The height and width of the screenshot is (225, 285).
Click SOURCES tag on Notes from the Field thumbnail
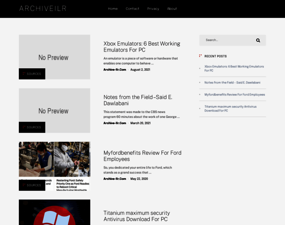coord(32,127)
